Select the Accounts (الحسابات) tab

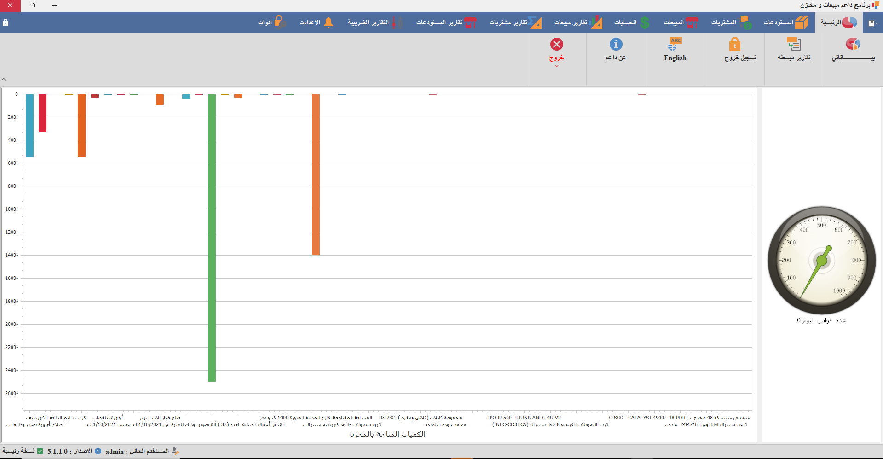coord(631,23)
